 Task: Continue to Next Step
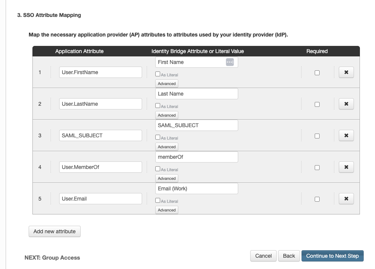point(332,256)
